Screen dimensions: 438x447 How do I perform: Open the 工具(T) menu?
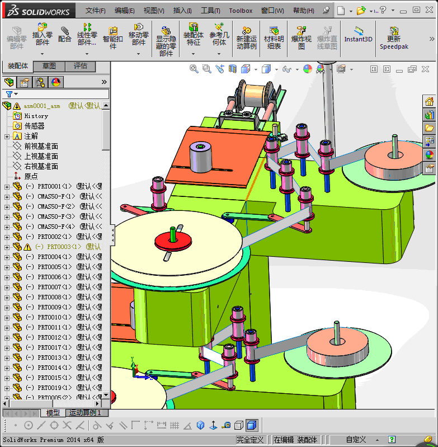pyautogui.click(x=210, y=11)
